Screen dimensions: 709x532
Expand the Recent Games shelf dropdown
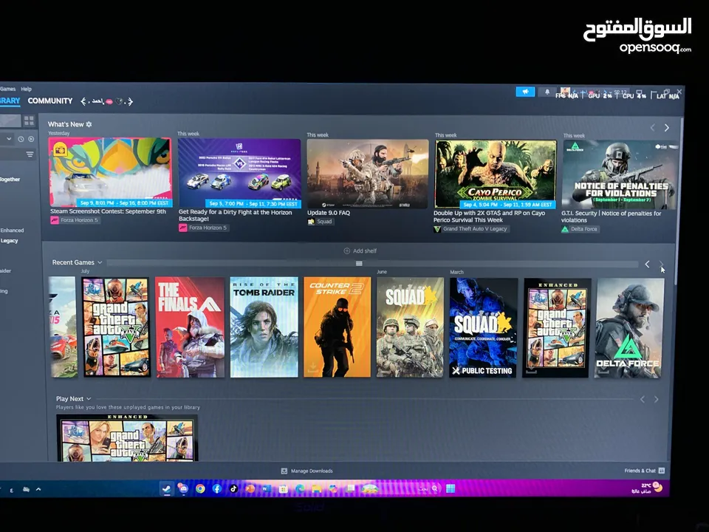[100, 262]
